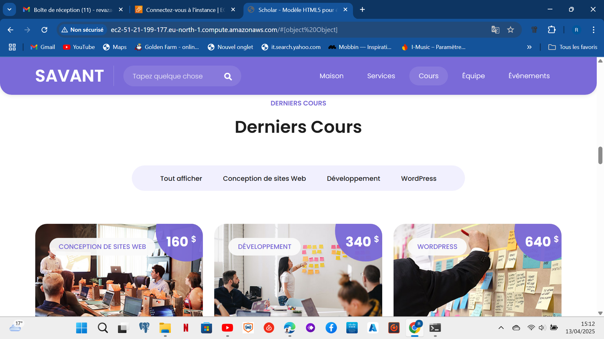Click the search magnifier icon in site header

pyautogui.click(x=228, y=76)
